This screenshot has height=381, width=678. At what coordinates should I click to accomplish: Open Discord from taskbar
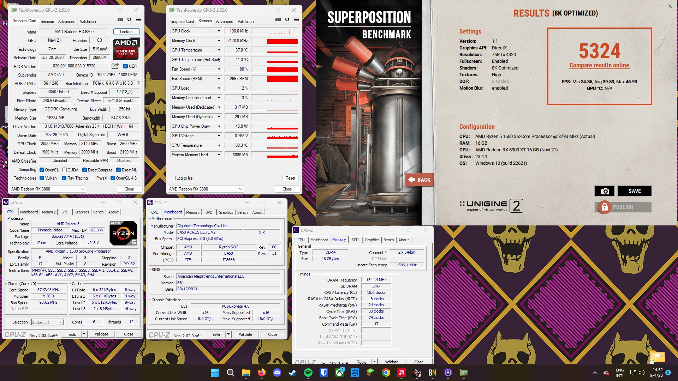pyautogui.click(x=277, y=373)
